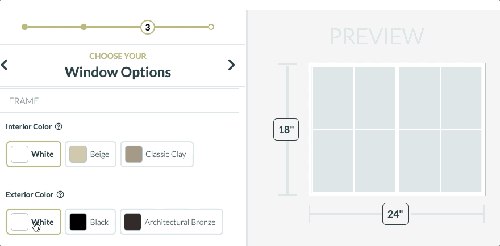Screen dimensions: 500x246
Task: Select White interior color option
Action: pyautogui.click(x=34, y=154)
